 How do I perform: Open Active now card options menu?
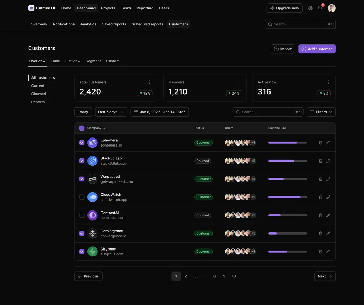(328, 82)
